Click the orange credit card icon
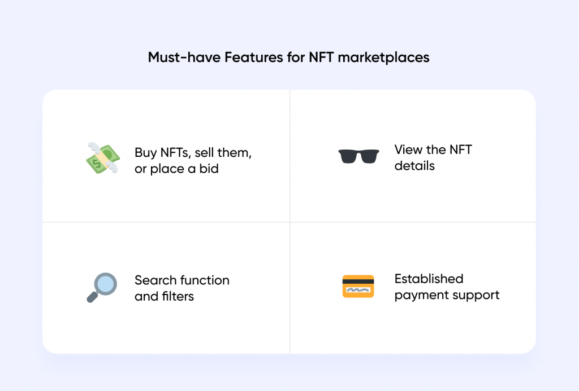This screenshot has width=579, height=391. (x=358, y=287)
